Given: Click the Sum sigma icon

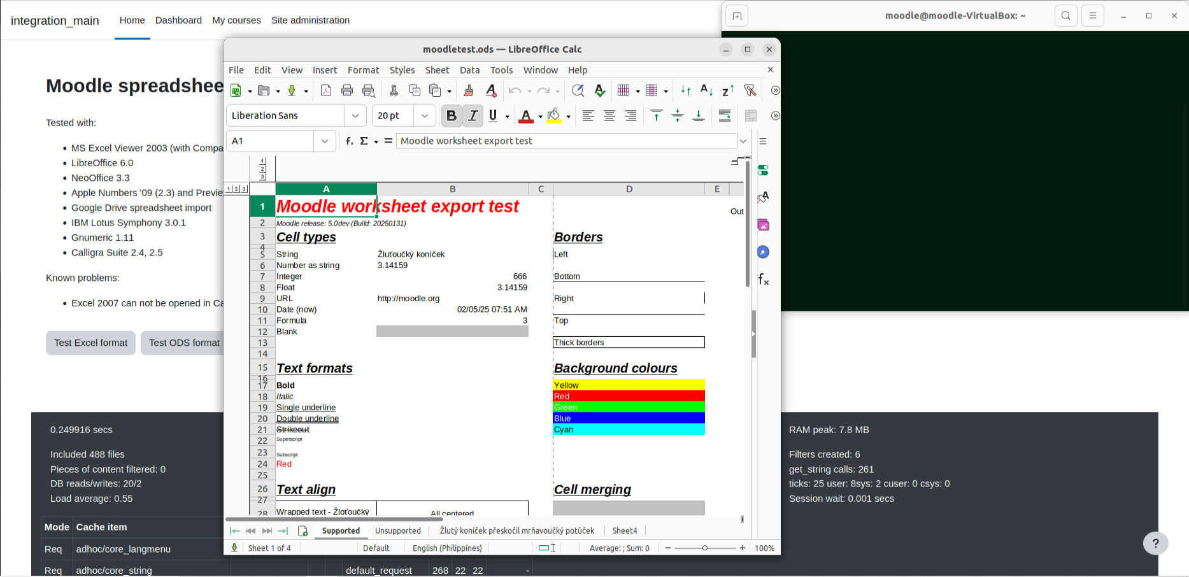Looking at the screenshot, I should [364, 141].
